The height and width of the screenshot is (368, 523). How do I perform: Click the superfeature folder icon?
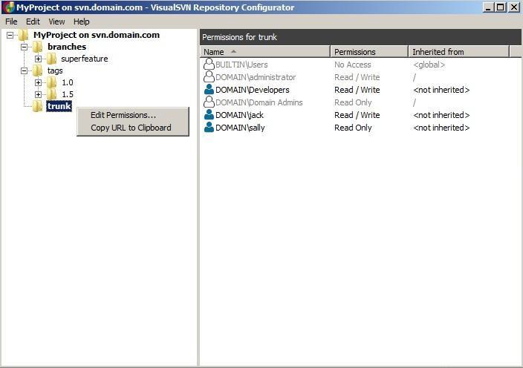coord(51,59)
